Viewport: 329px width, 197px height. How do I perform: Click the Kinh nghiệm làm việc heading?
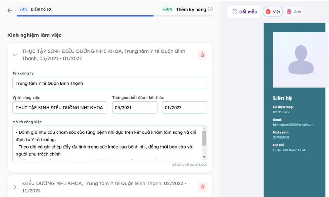click(x=34, y=35)
